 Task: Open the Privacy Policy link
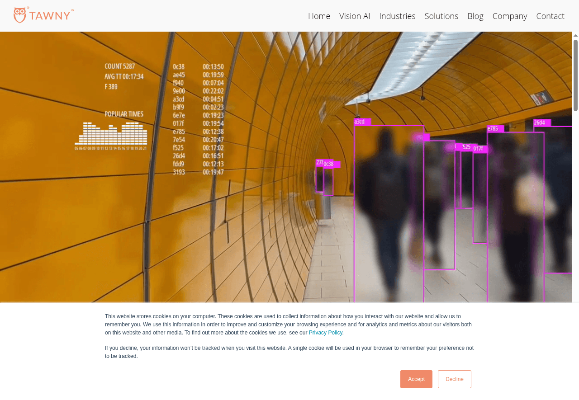pos(325,333)
